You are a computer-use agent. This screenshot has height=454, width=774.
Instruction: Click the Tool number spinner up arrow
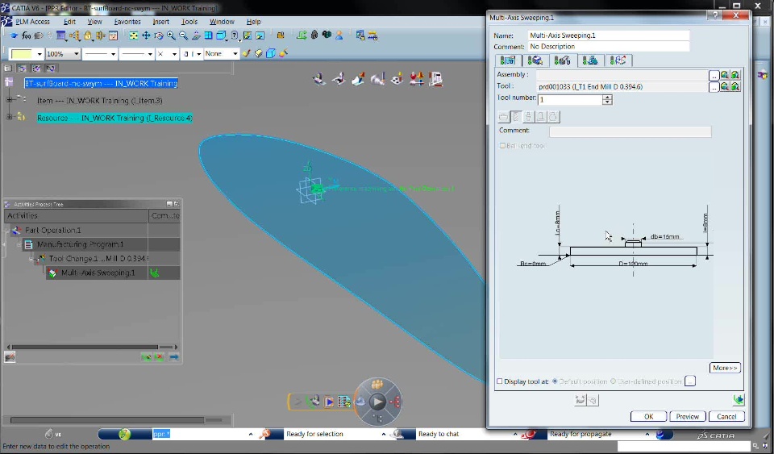coord(607,97)
